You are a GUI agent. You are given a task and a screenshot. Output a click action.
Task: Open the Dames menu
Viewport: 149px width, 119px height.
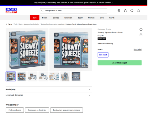pos(56,18)
